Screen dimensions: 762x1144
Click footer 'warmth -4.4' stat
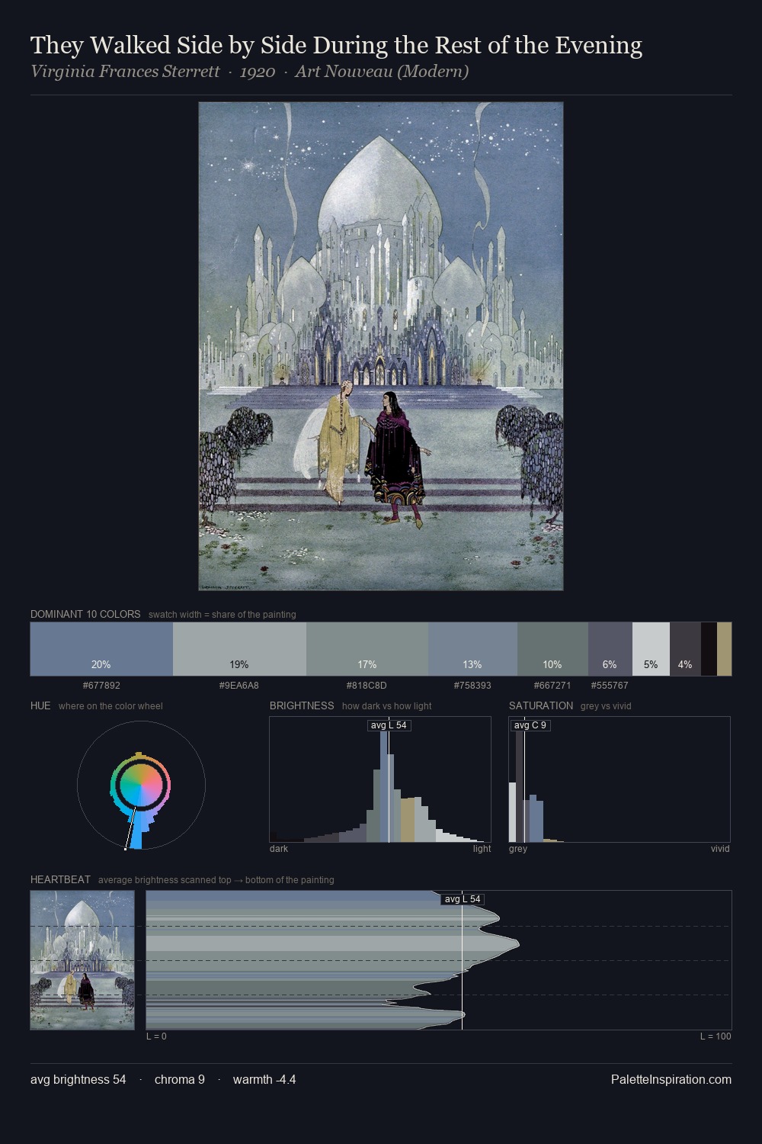pyautogui.click(x=264, y=1079)
